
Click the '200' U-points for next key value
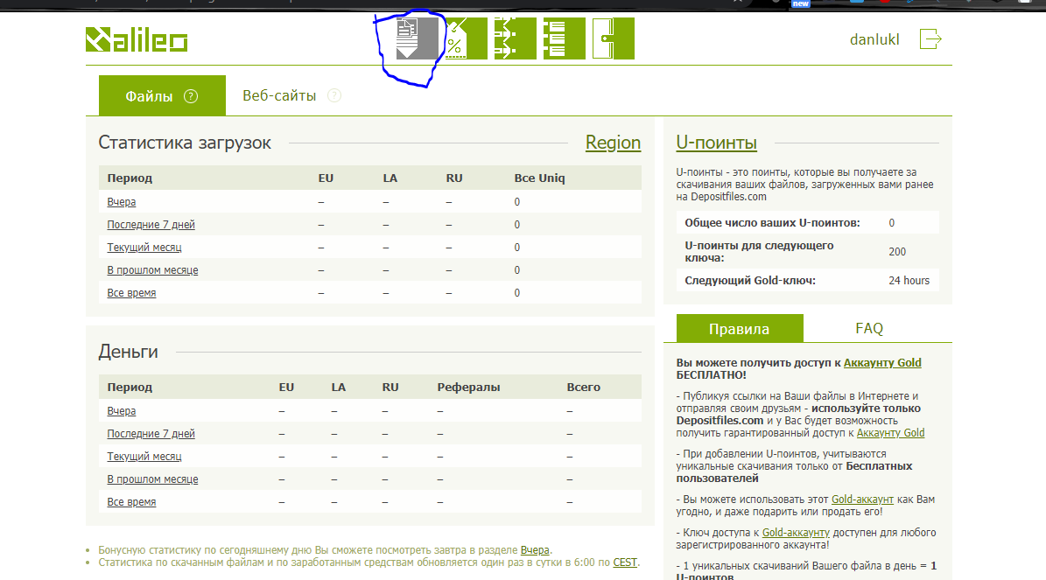click(897, 252)
